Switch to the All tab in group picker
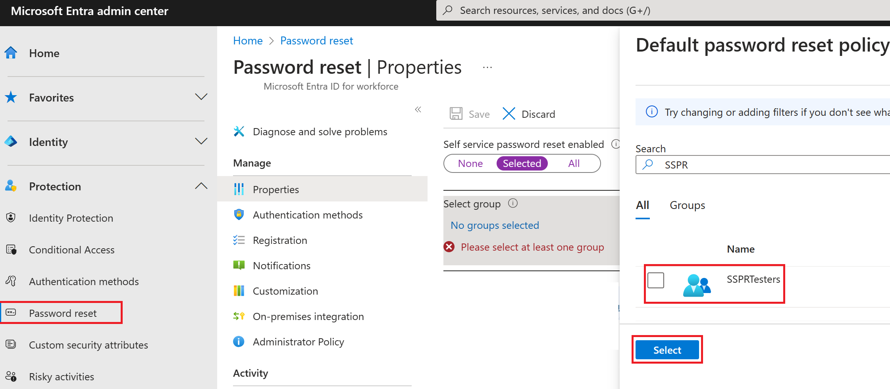Viewport: 890px width, 389px height. (643, 205)
